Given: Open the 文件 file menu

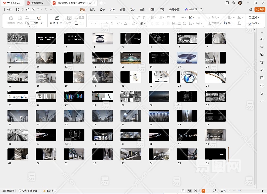Looking at the screenshot, I should [7, 10].
